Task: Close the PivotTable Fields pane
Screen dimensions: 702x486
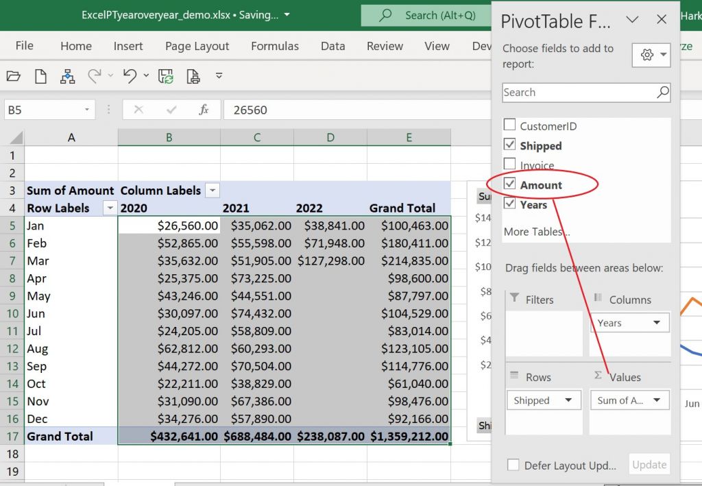Action: pos(662,20)
